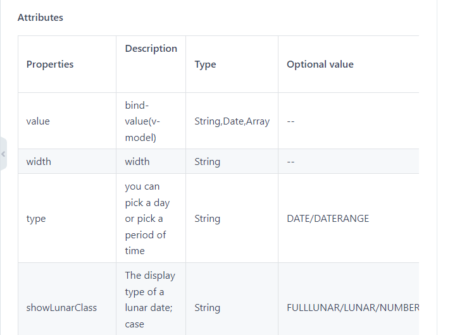Click the DATE/DATERANGE optional value

click(327, 219)
